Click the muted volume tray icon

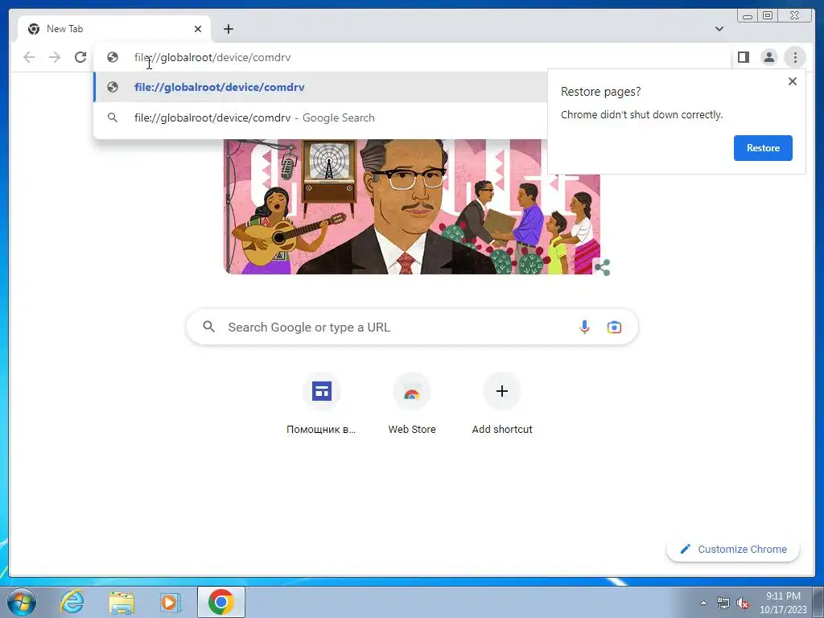click(743, 603)
